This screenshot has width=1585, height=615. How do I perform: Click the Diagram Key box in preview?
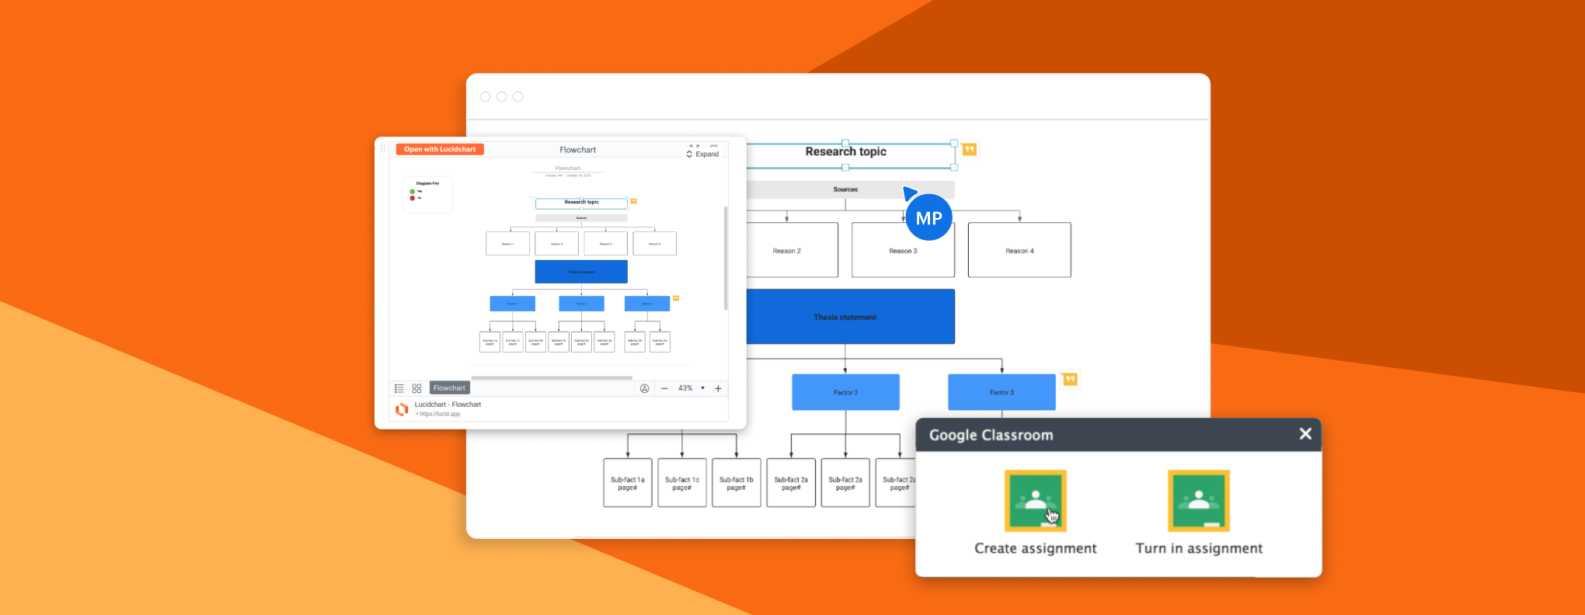click(x=427, y=194)
